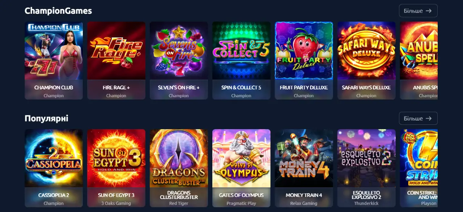Launch Sun of Egypt 3 slot
Image resolution: width=463 pixels, height=212 pixels.
pyautogui.click(x=116, y=158)
